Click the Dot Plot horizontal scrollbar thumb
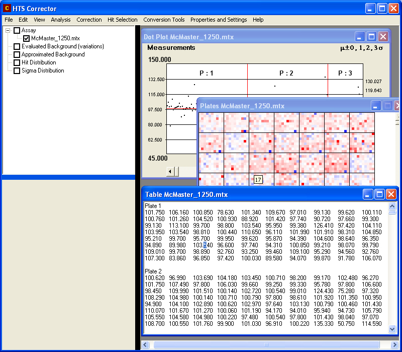The height and width of the screenshot is (352, 402). click(x=176, y=171)
